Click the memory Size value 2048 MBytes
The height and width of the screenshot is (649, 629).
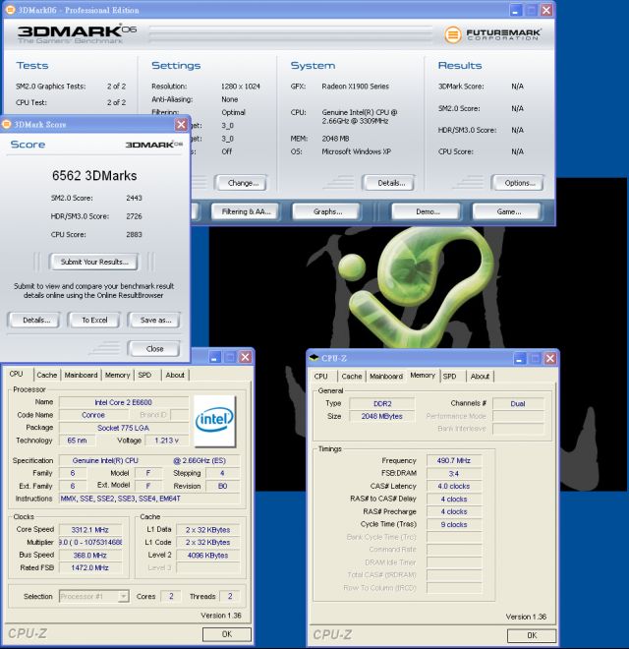(382, 416)
